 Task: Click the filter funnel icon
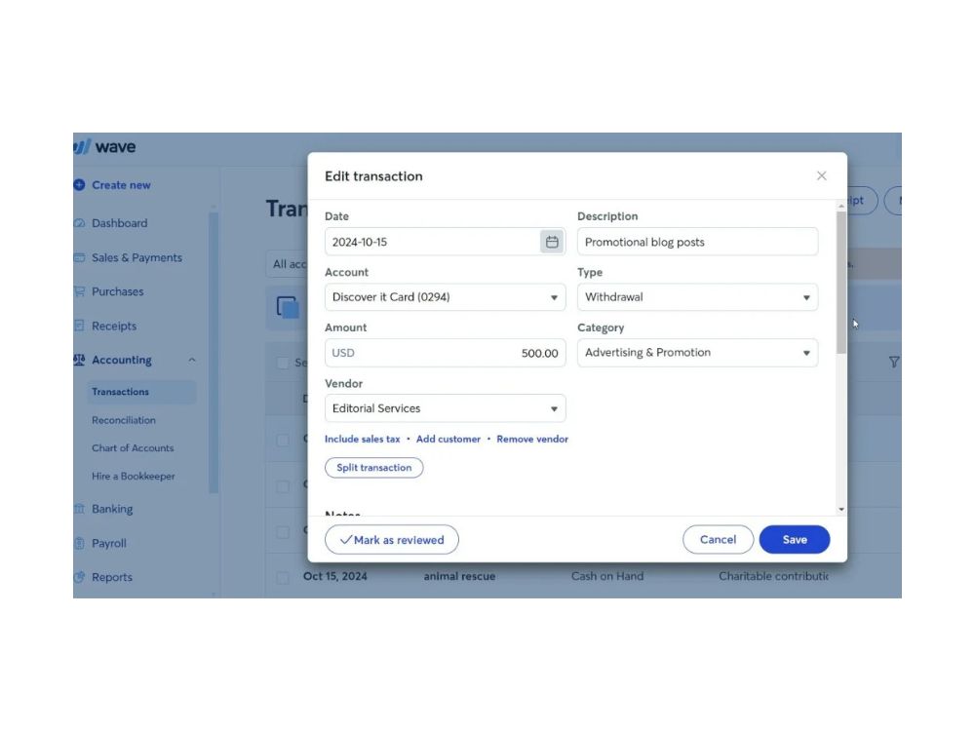pyautogui.click(x=893, y=362)
